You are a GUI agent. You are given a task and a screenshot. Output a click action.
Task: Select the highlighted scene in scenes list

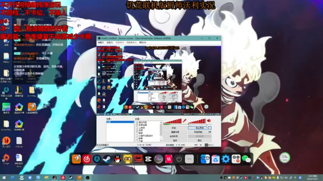120,122
